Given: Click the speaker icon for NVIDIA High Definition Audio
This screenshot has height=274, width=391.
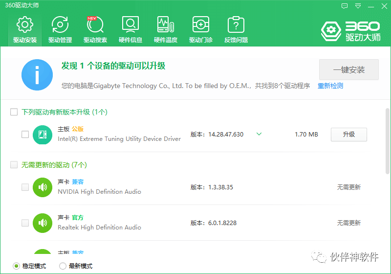Looking at the screenshot, I should click(43, 187).
